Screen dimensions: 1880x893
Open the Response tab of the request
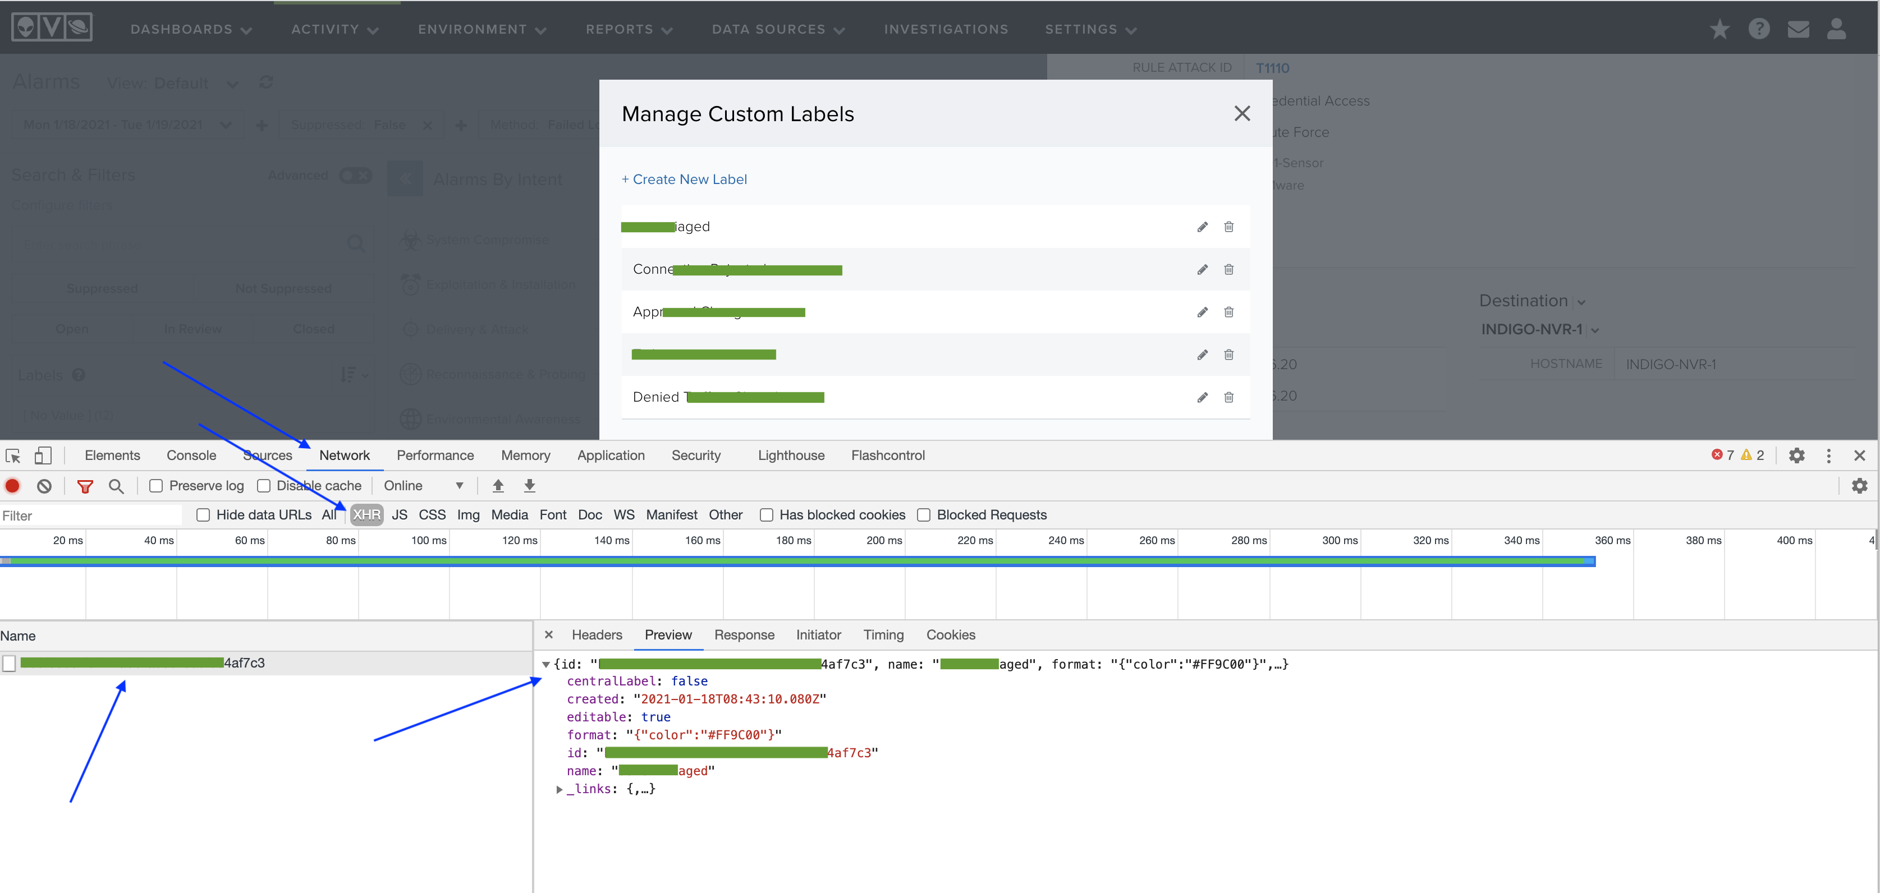point(744,636)
